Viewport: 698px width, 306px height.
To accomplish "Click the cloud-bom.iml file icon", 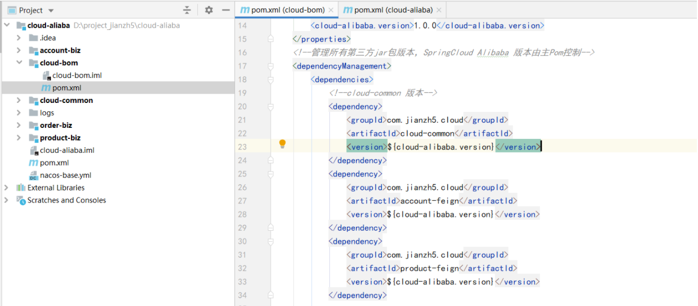I will [46, 75].
